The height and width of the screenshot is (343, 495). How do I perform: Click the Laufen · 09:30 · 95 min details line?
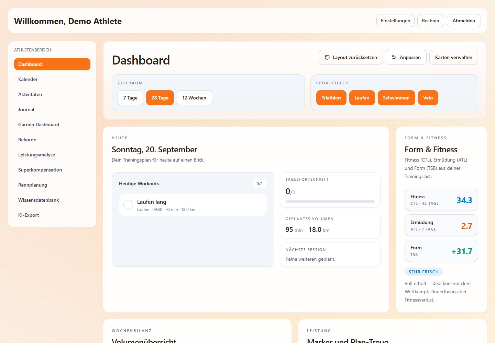click(166, 210)
